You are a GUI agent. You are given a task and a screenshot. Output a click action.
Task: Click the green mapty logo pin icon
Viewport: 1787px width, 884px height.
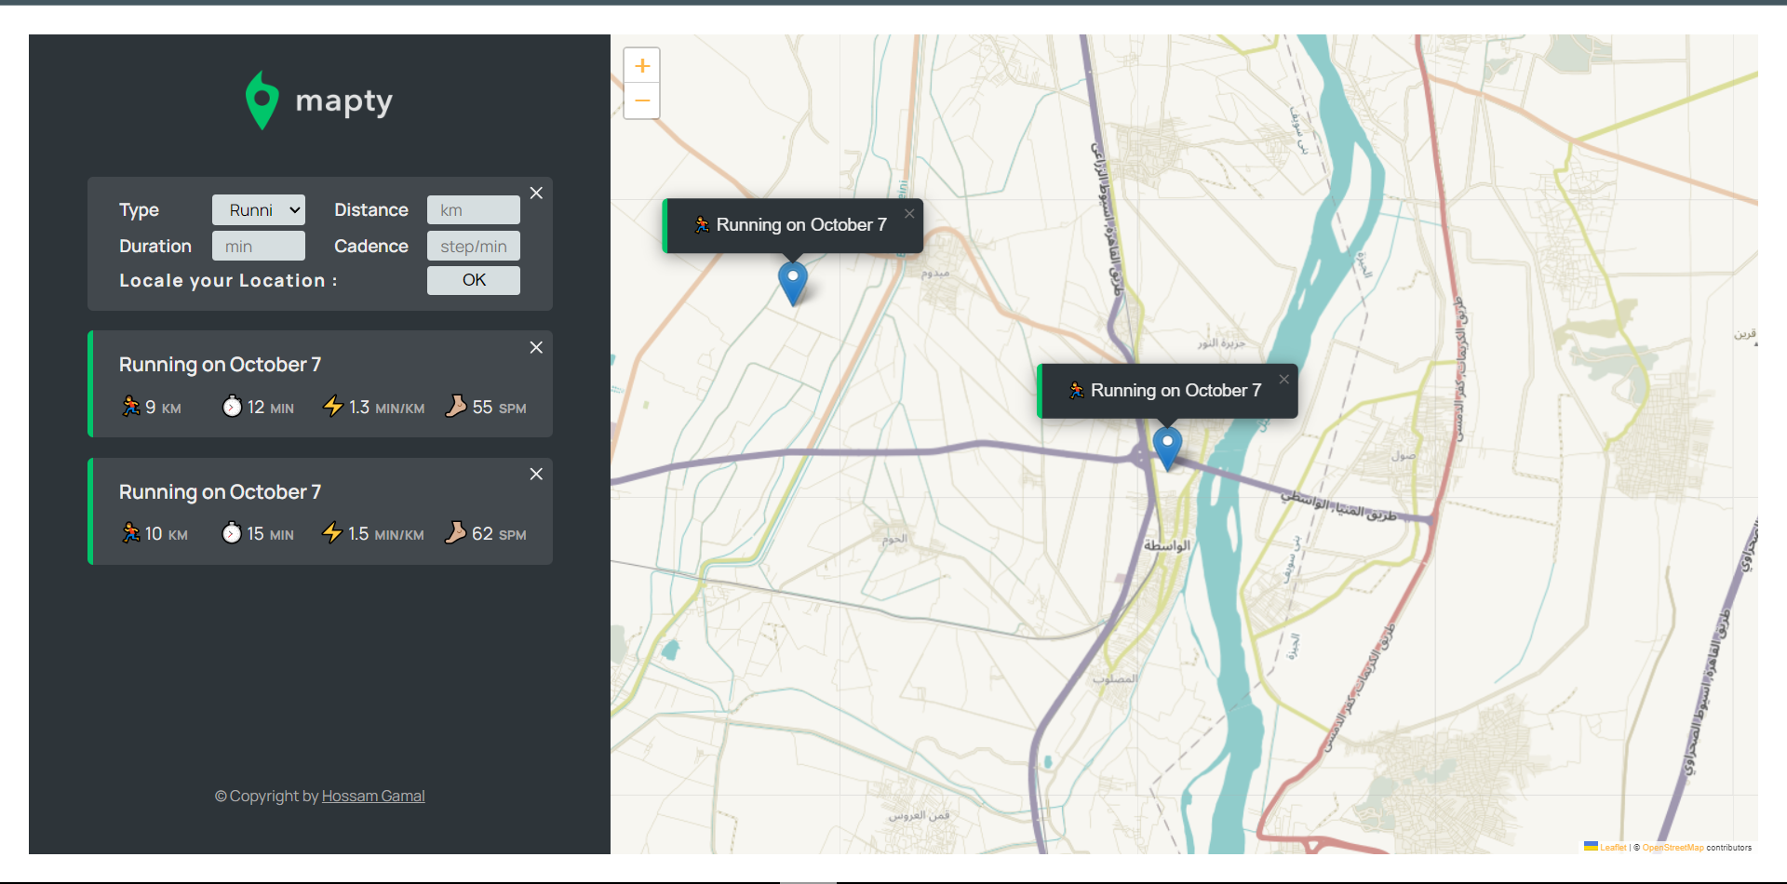click(262, 100)
